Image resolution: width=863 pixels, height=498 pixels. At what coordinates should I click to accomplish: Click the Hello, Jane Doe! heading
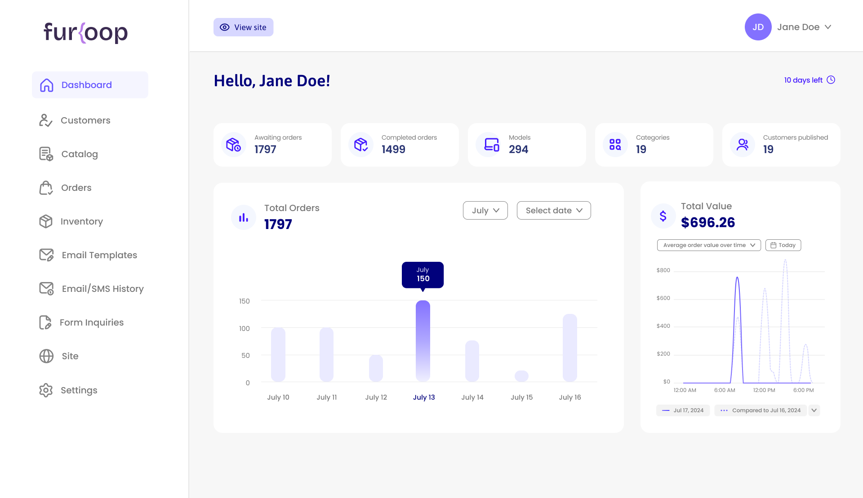click(272, 81)
